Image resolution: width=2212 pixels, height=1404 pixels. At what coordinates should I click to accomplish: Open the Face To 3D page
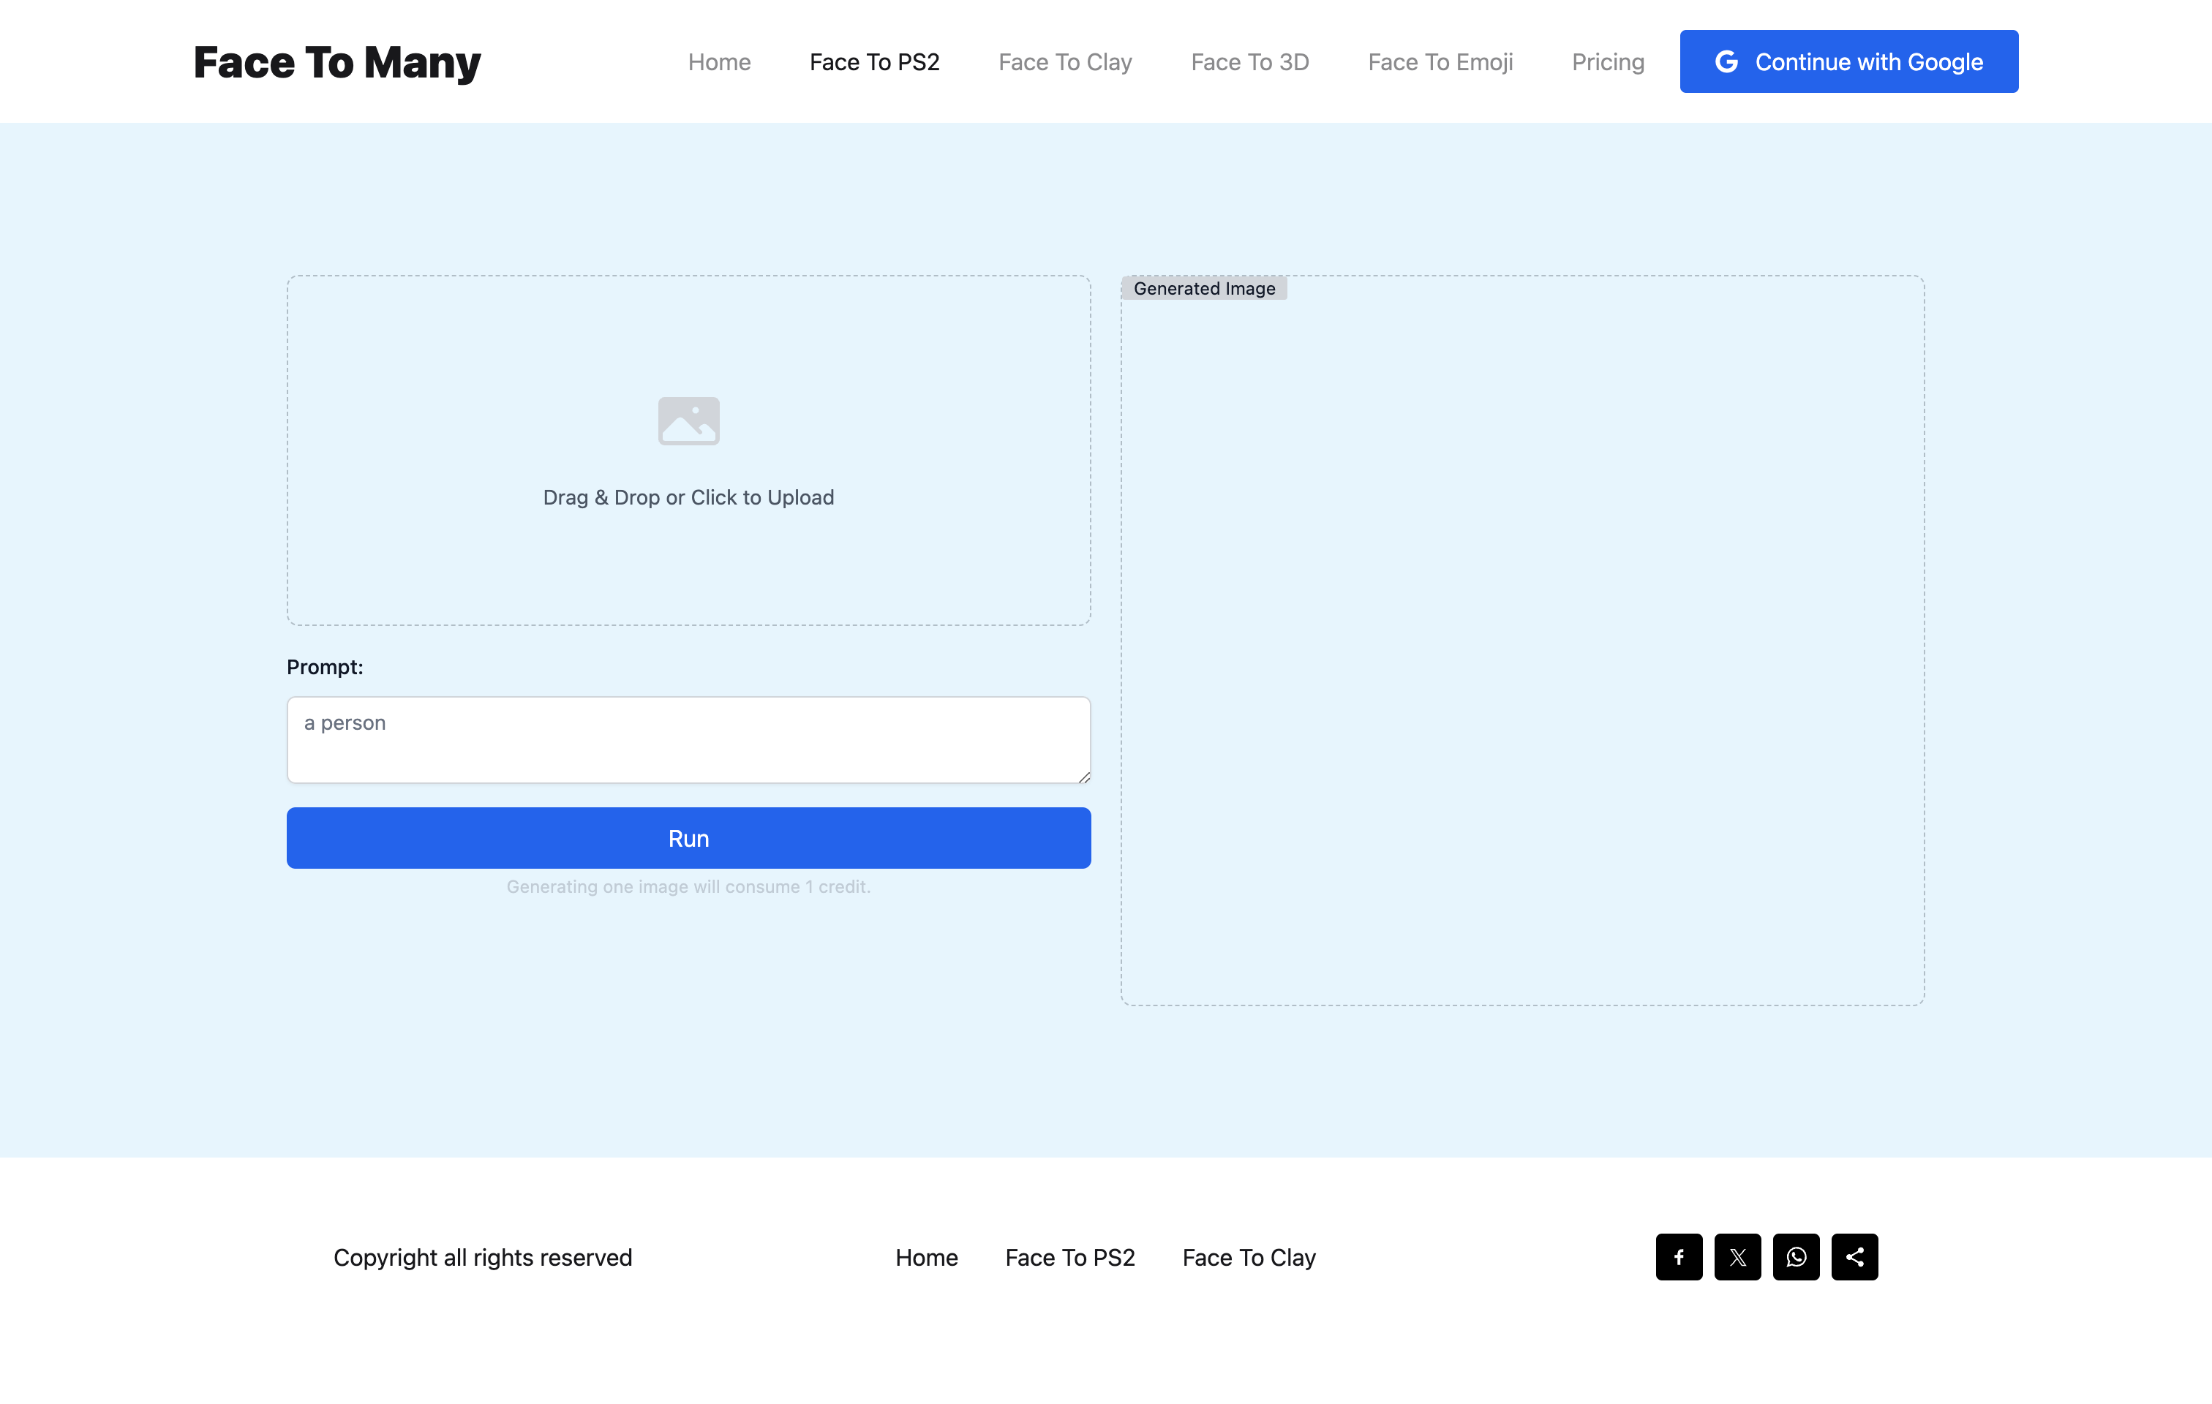click(1249, 61)
